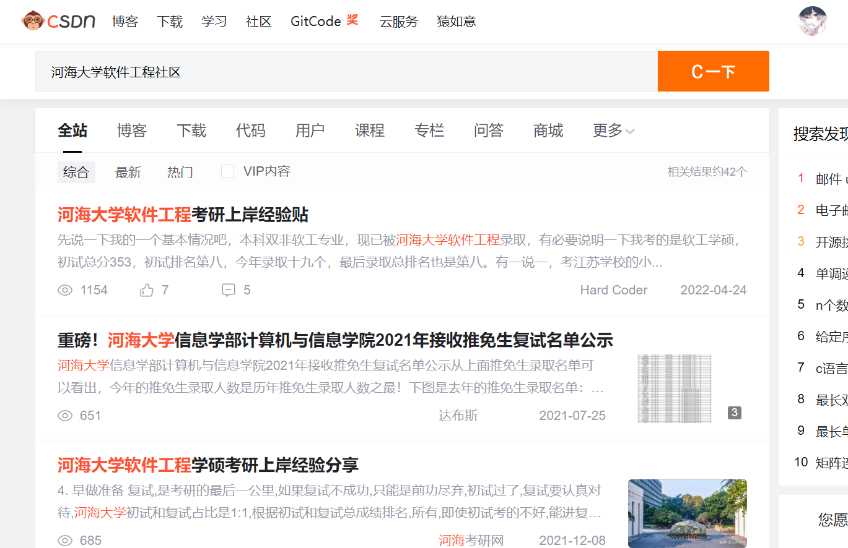Screen dimensions: 848x548
Task: Enable the VIP内容 checkbox
Action: point(228,171)
